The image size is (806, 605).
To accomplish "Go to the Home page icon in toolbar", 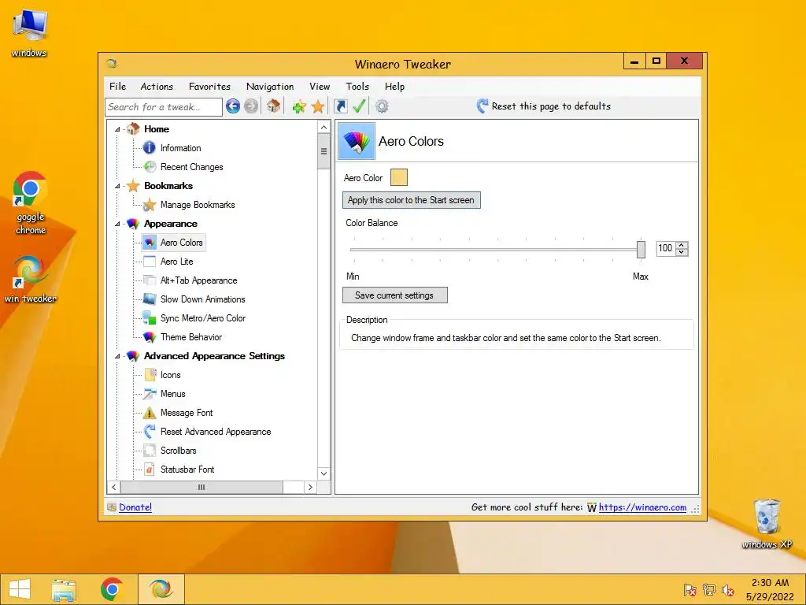I will pyautogui.click(x=273, y=106).
